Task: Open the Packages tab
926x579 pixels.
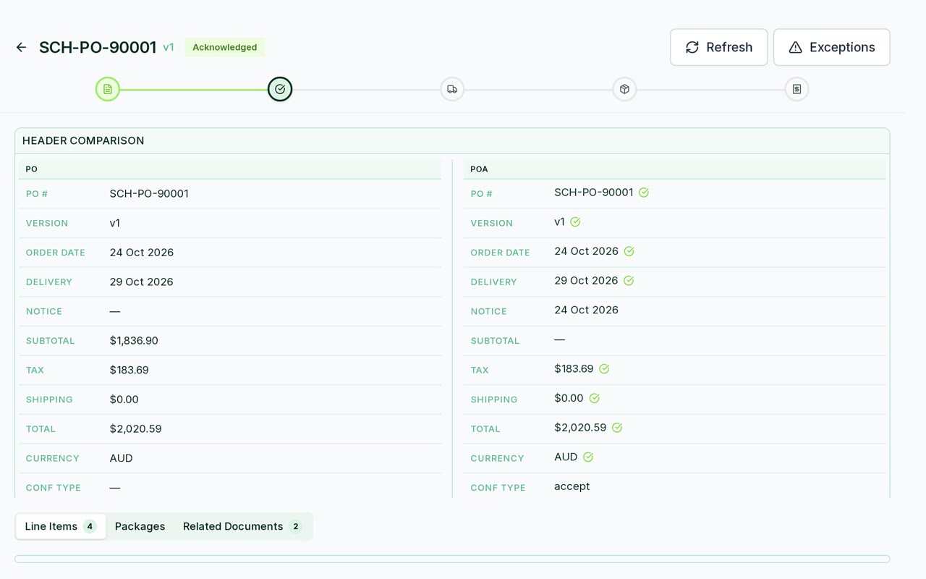Action: click(140, 526)
